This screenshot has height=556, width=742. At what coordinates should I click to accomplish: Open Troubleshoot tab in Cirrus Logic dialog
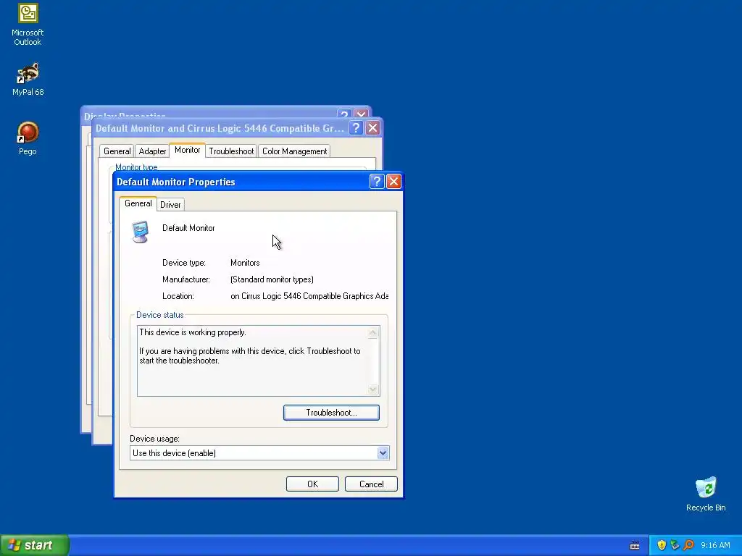coord(231,151)
